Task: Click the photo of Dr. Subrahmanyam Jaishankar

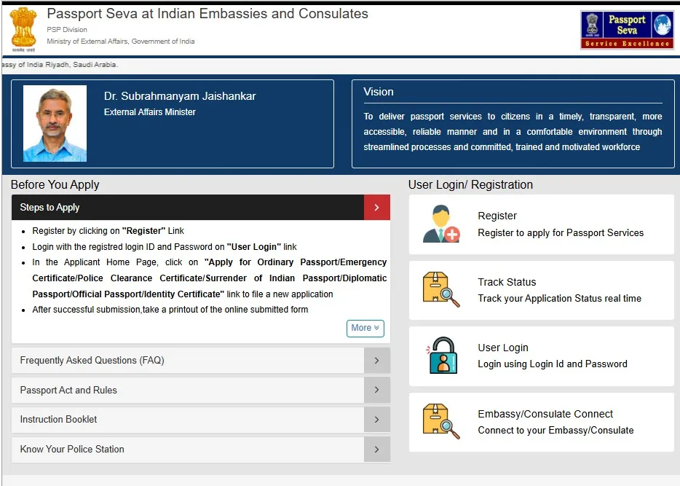Action: (55, 122)
